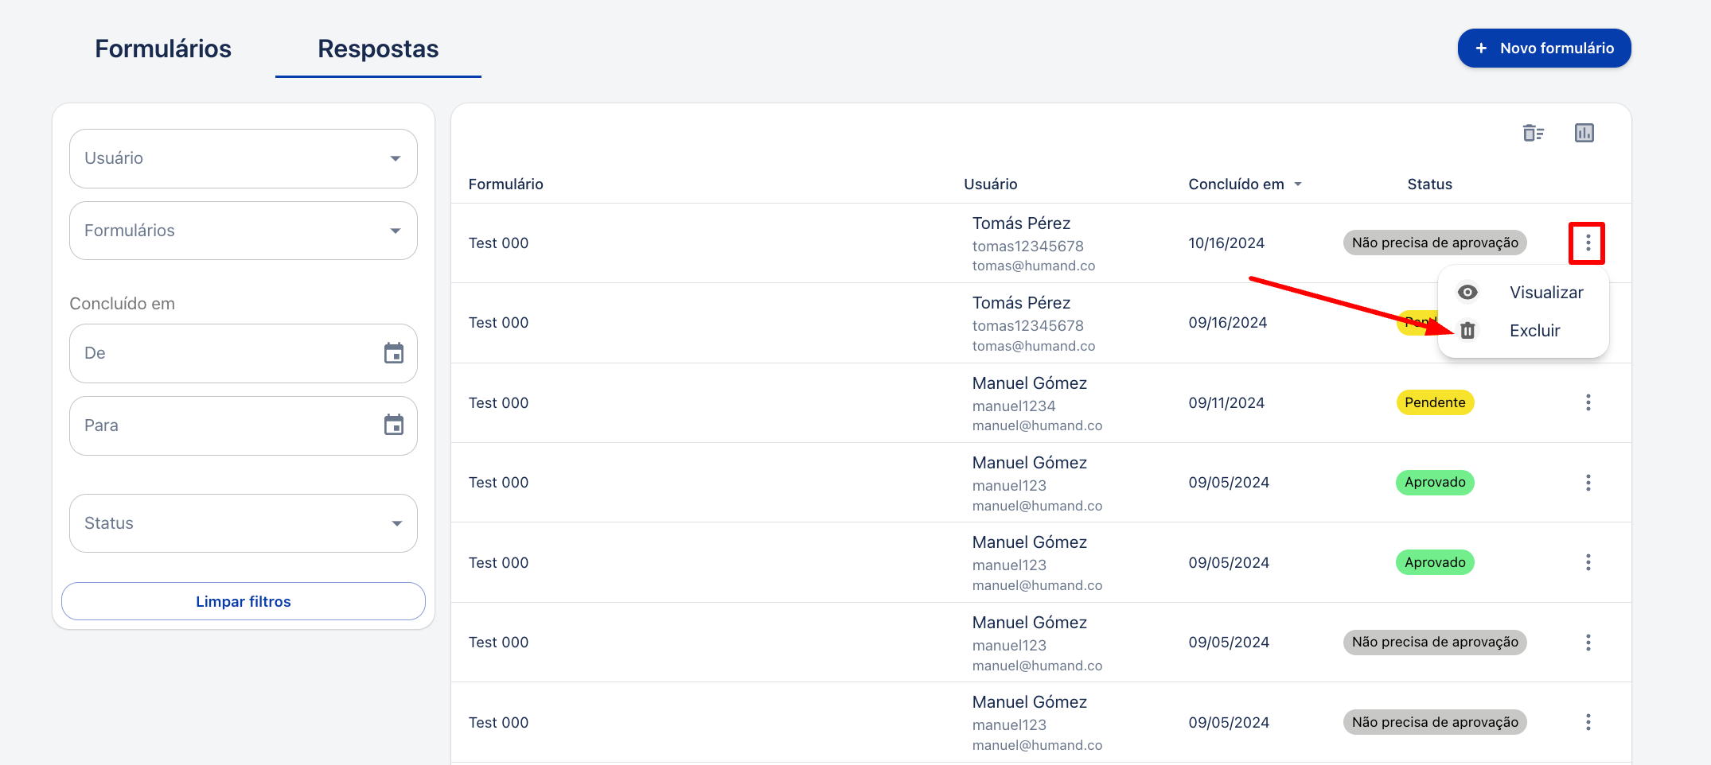Click Manuel Gómez name in 09/11/2024 row
The height and width of the screenshot is (765, 1711).
click(1029, 383)
